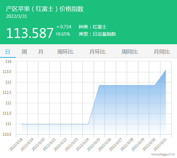Click the 2022/3/21 x-axis date label

tap(49, 144)
